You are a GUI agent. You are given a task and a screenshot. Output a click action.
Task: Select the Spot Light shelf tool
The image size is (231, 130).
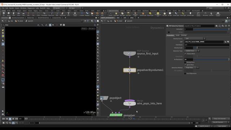pyautogui.click(x=122, y=14)
